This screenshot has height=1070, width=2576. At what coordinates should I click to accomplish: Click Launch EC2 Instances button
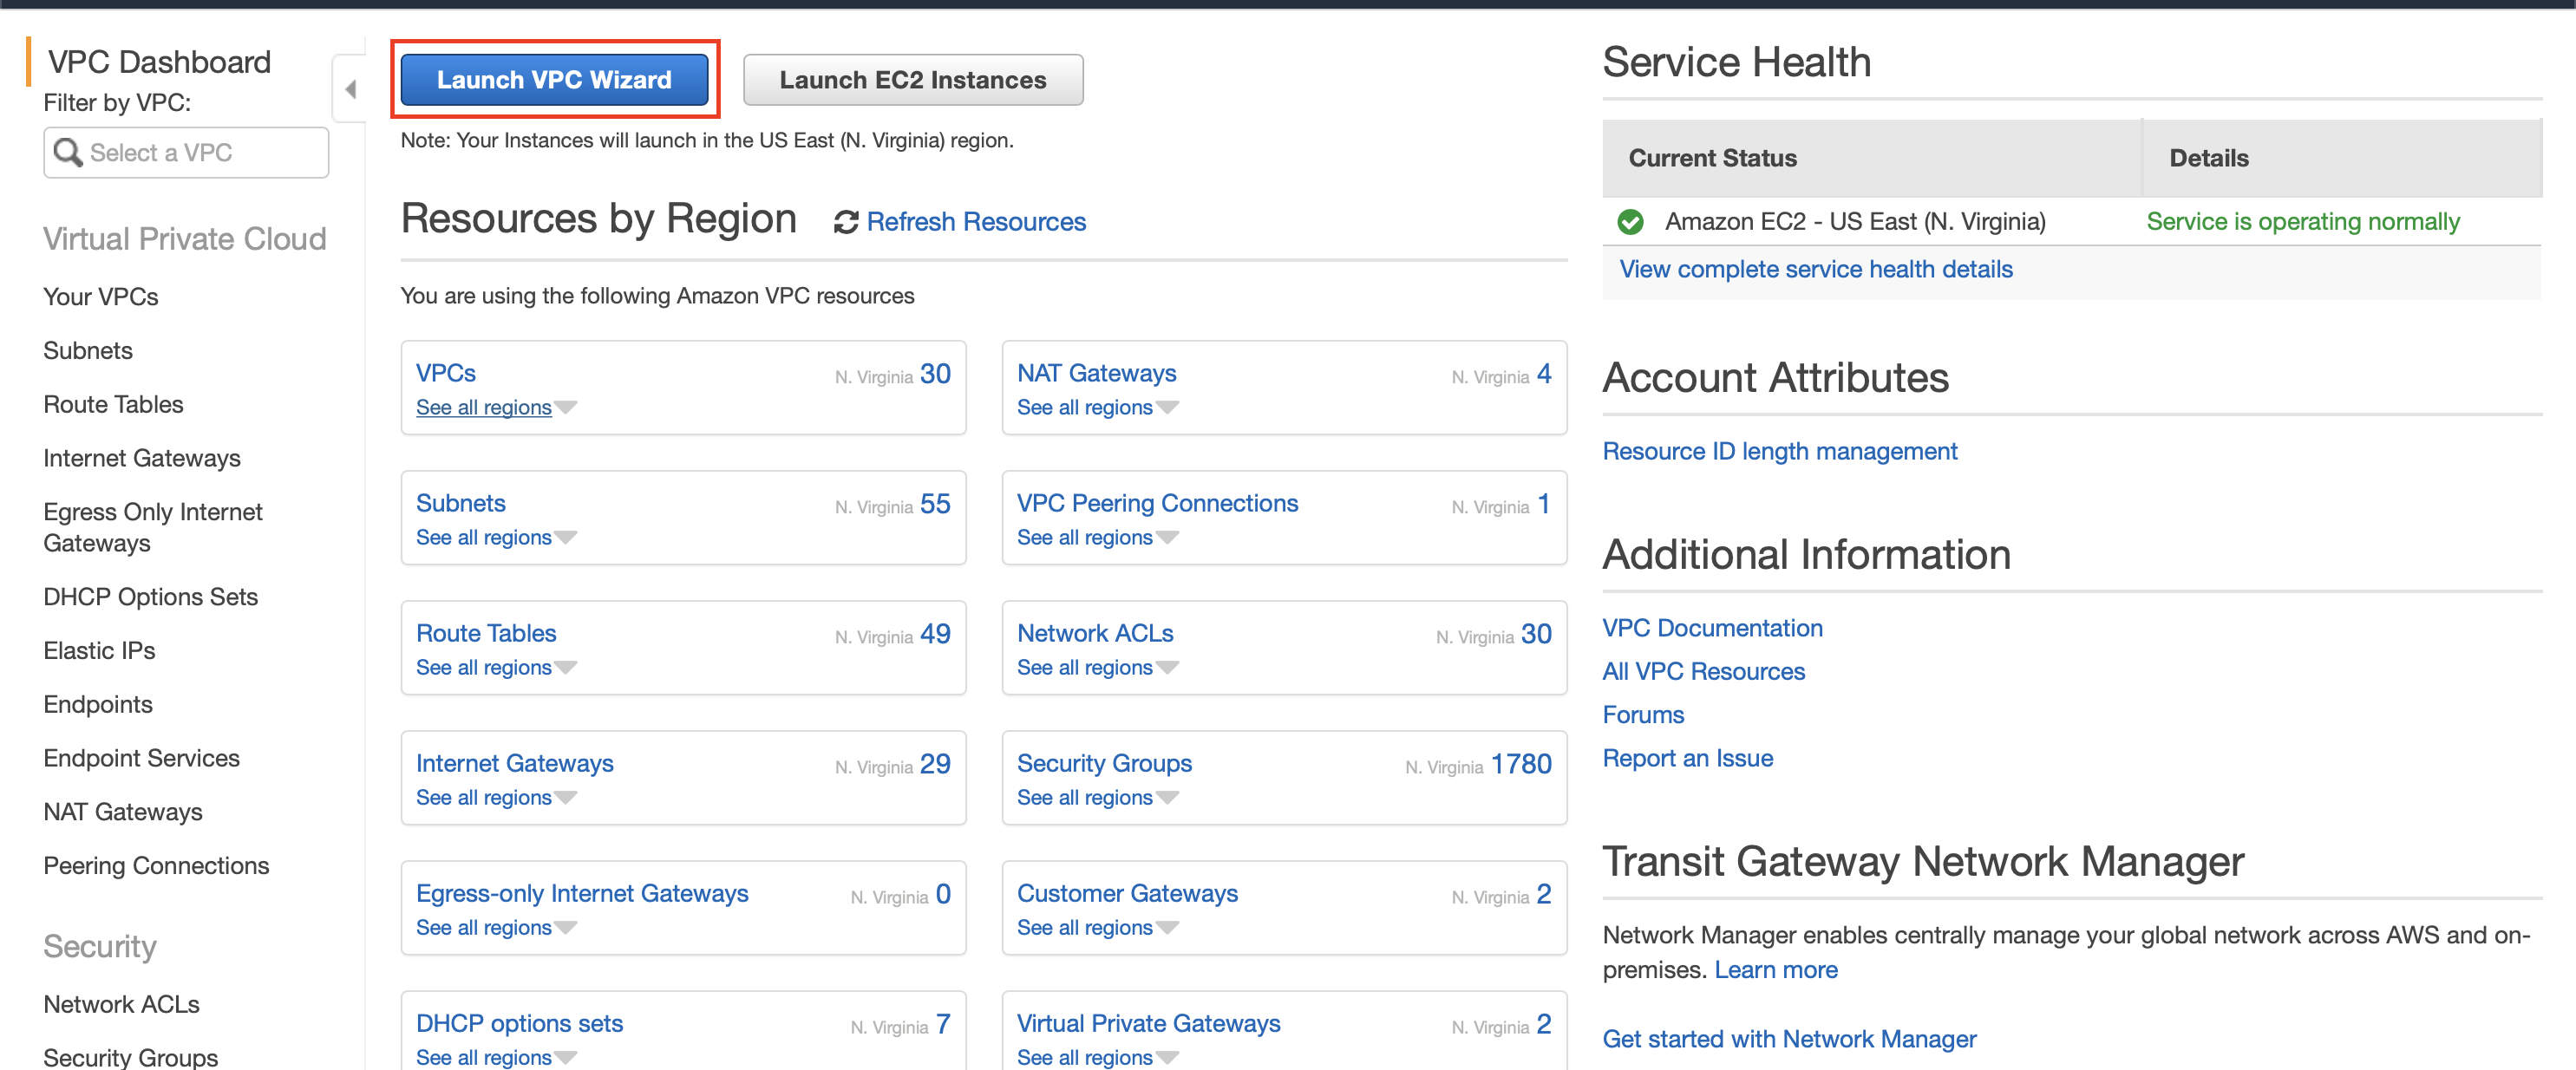(913, 80)
